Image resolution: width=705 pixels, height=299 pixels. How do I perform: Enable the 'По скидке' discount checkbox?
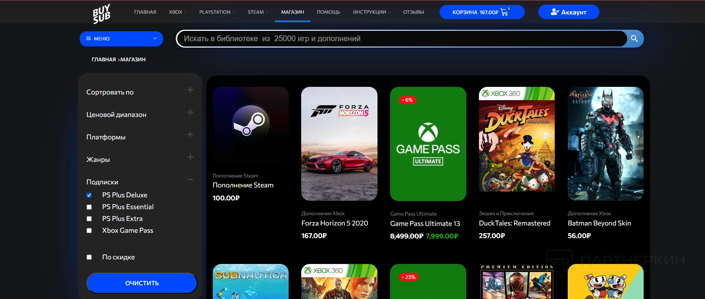click(89, 257)
